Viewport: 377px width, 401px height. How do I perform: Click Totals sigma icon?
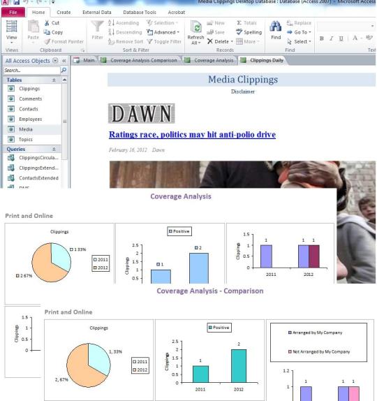(239, 23)
